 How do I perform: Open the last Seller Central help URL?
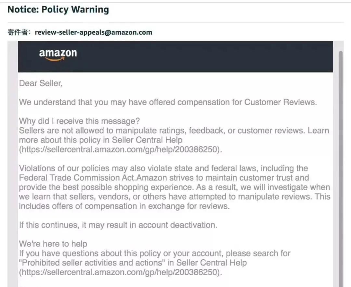click(x=121, y=272)
